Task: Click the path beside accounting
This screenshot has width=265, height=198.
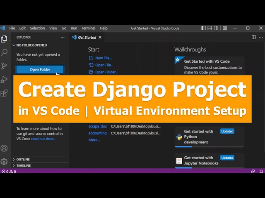Action: pyautogui.click(x=136, y=133)
